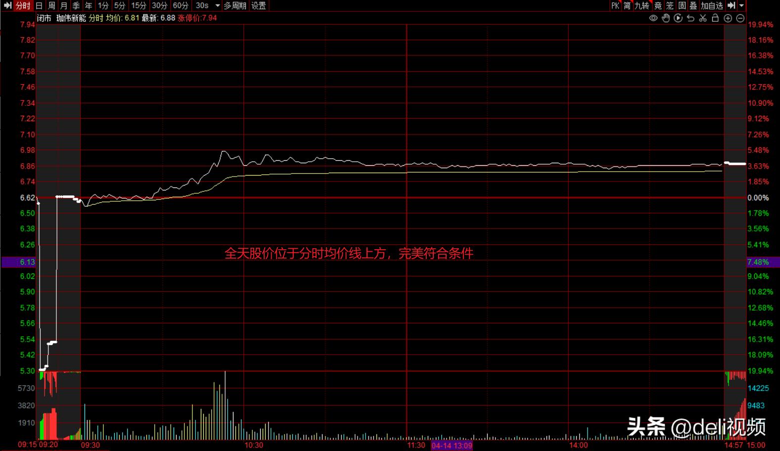Click the 09:30 time axis label
Image resolution: width=780 pixels, height=451 pixels.
pyautogui.click(x=91, y=445)
